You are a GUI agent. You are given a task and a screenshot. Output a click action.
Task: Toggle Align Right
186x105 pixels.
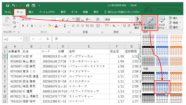click(x=82, y=26)
